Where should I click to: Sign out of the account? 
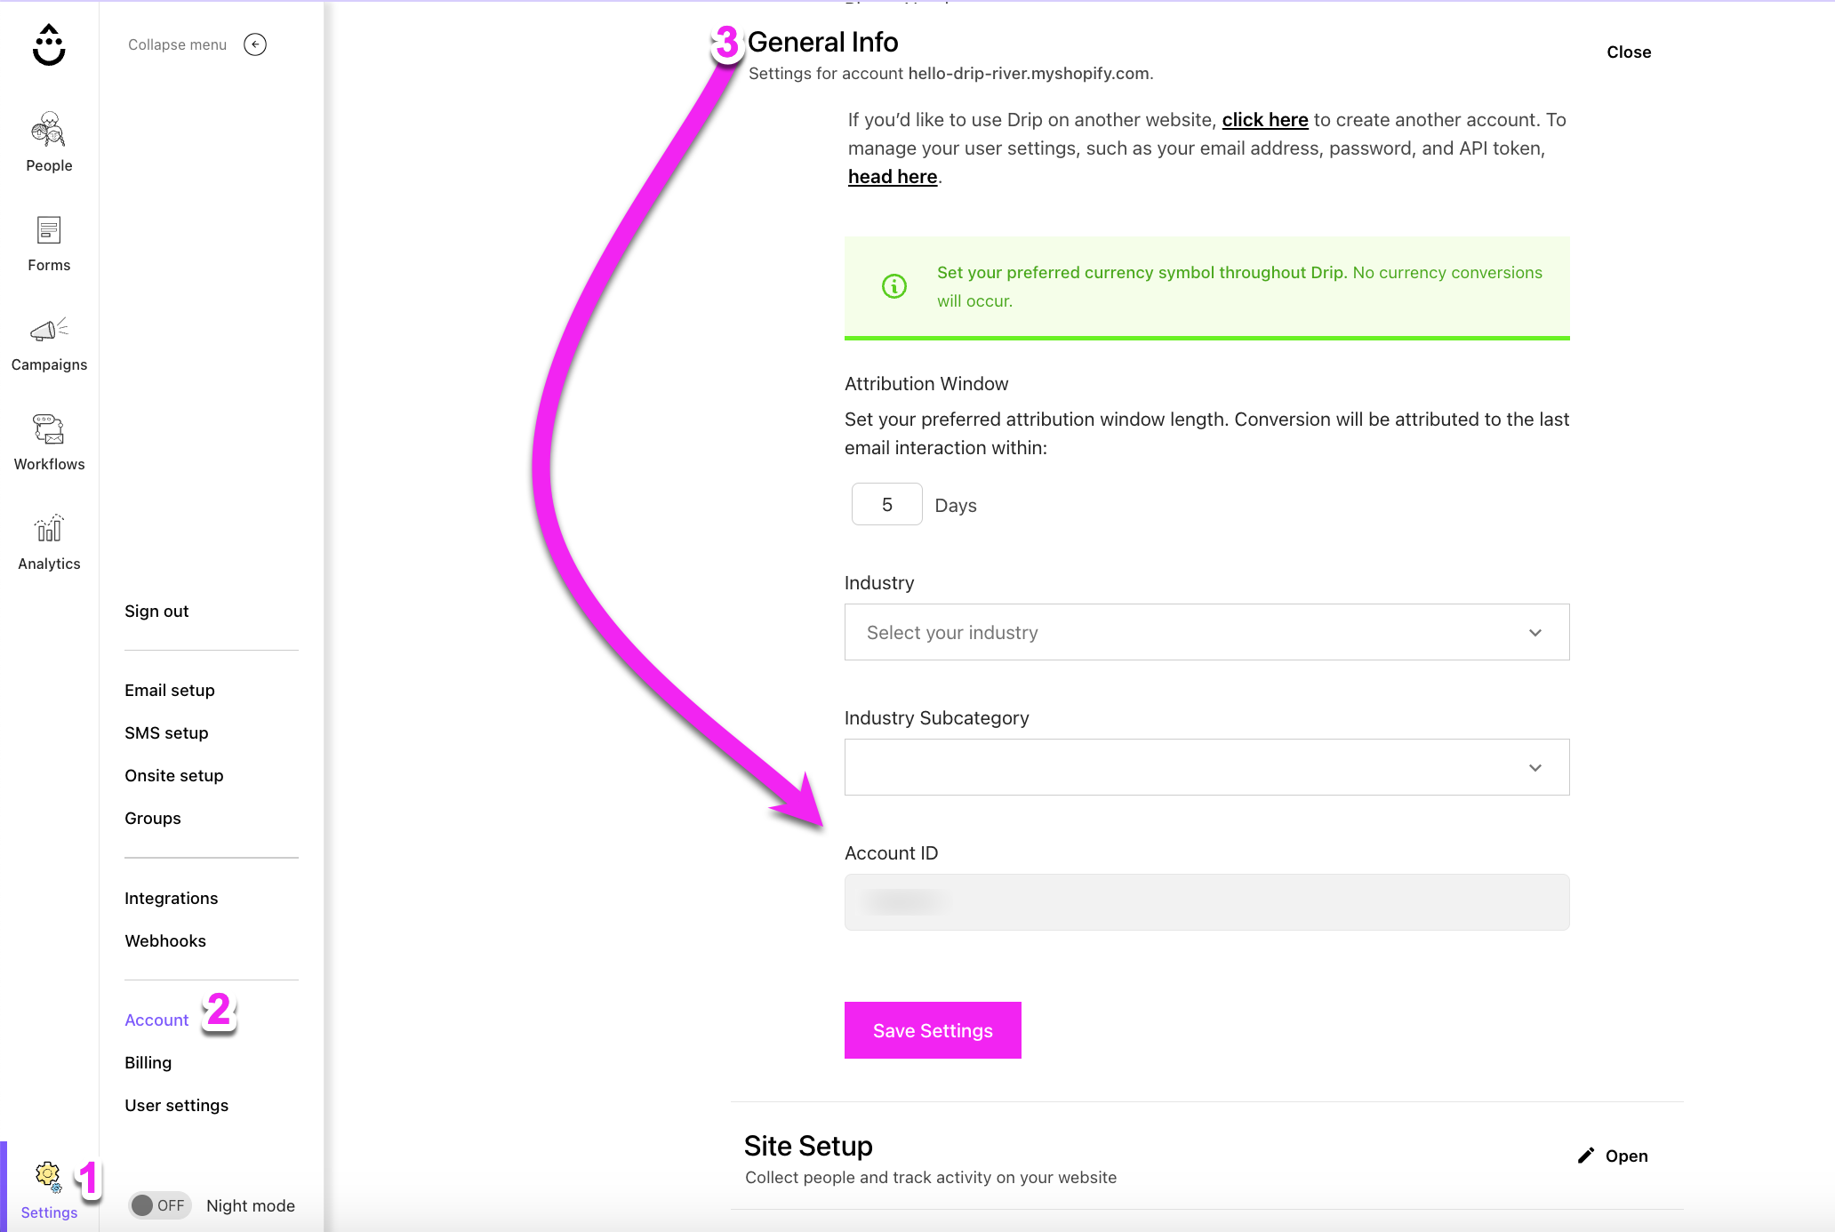point(156,611)
